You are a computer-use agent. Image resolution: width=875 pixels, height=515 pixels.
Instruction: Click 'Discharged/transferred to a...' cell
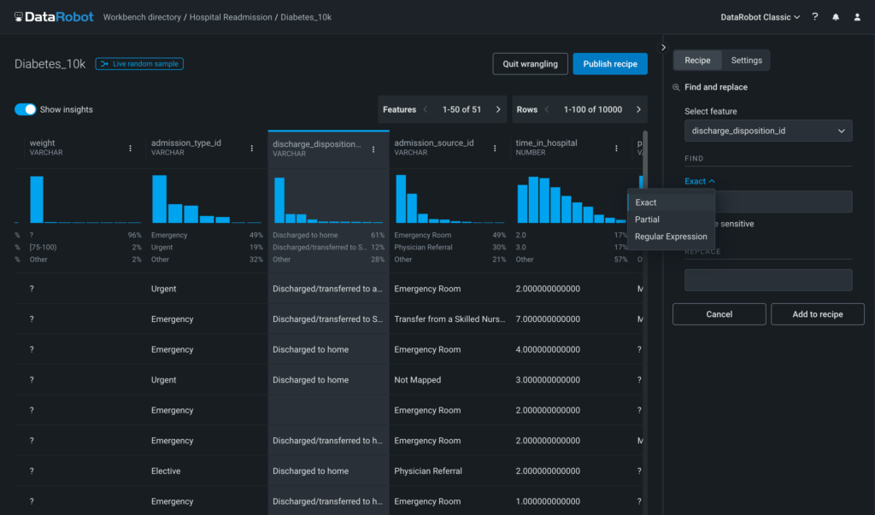pyautogui.click(x=328, y=289)
